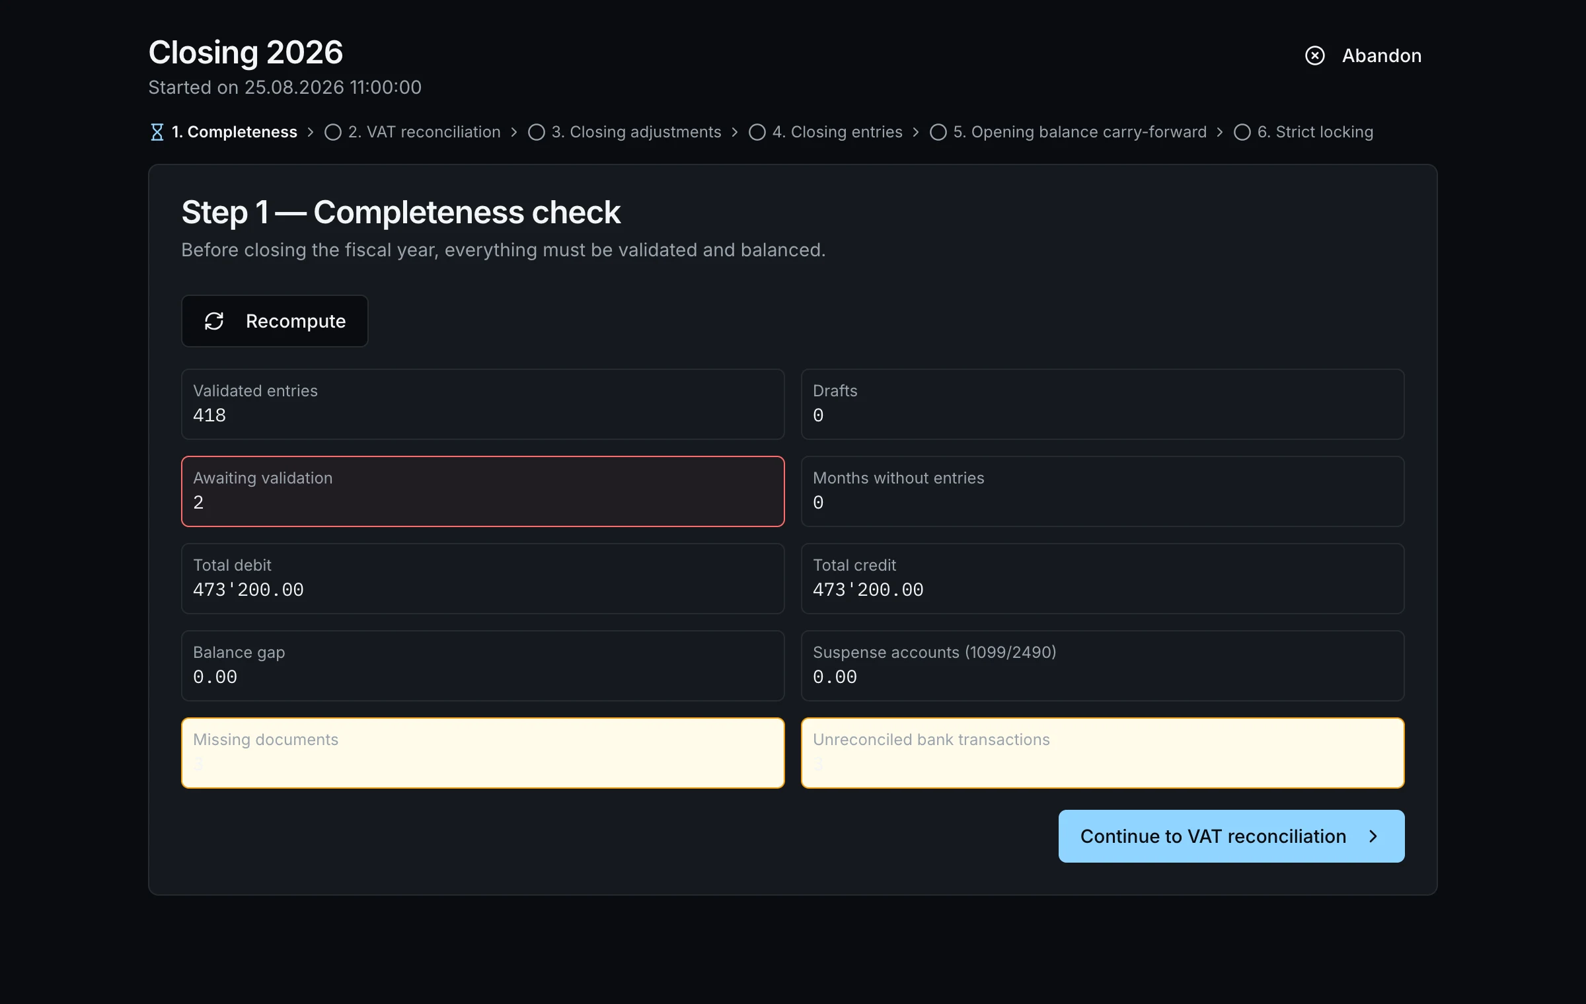Screen dimensions: 1586x1004
Task: Click the Validated entries value 418
Action: pyautogui.click(x=209, y=415)
